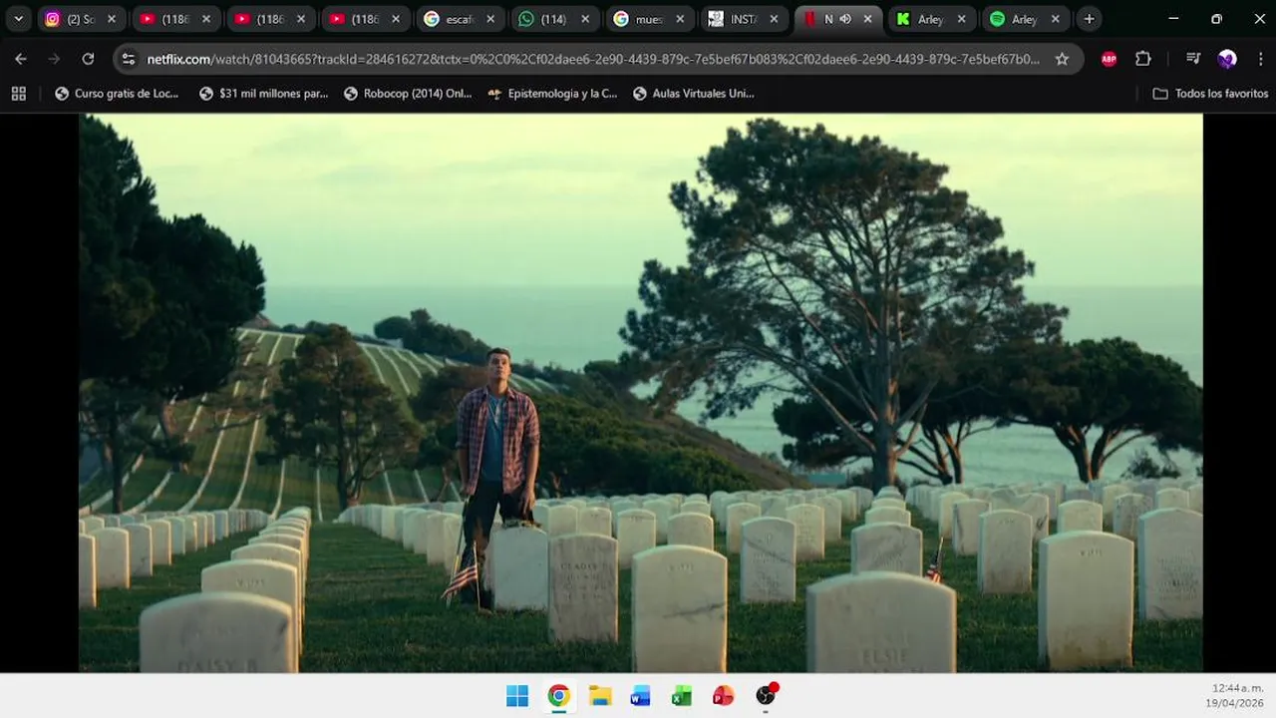Close the WhatsApp tab

pos(585,19)
